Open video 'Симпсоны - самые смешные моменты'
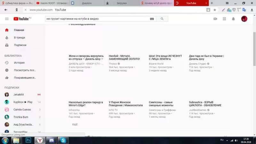Image resolution: width=256 pixels, height=144 pixels. pos(161,104)
